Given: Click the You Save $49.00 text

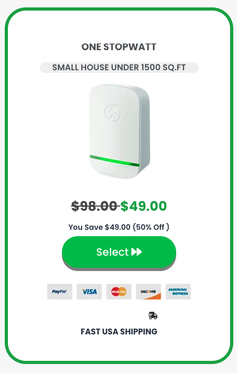Looking at the screenshot, I should click(x=99, y=227).
